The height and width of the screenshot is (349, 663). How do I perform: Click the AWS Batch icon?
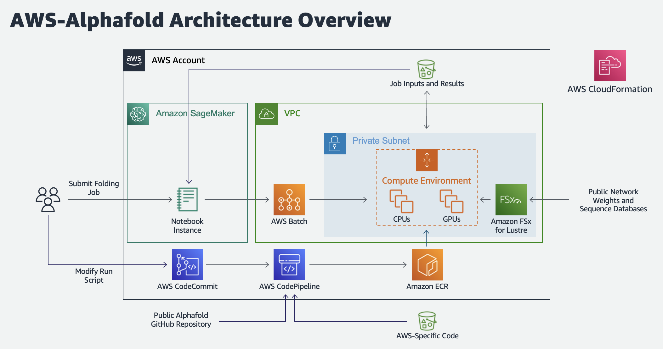click(x=289, y=200)
